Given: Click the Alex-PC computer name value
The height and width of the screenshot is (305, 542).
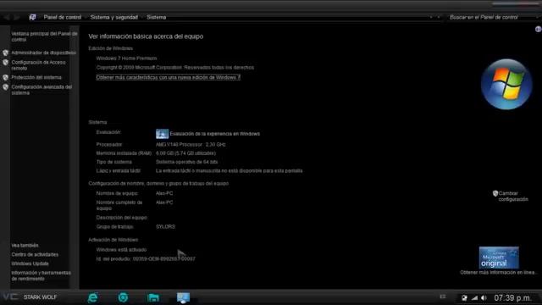Looking at the screenshot, I should (164, 193).
